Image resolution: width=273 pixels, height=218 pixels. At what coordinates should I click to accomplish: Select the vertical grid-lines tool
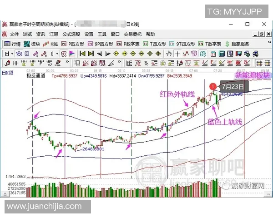point(15,63)
